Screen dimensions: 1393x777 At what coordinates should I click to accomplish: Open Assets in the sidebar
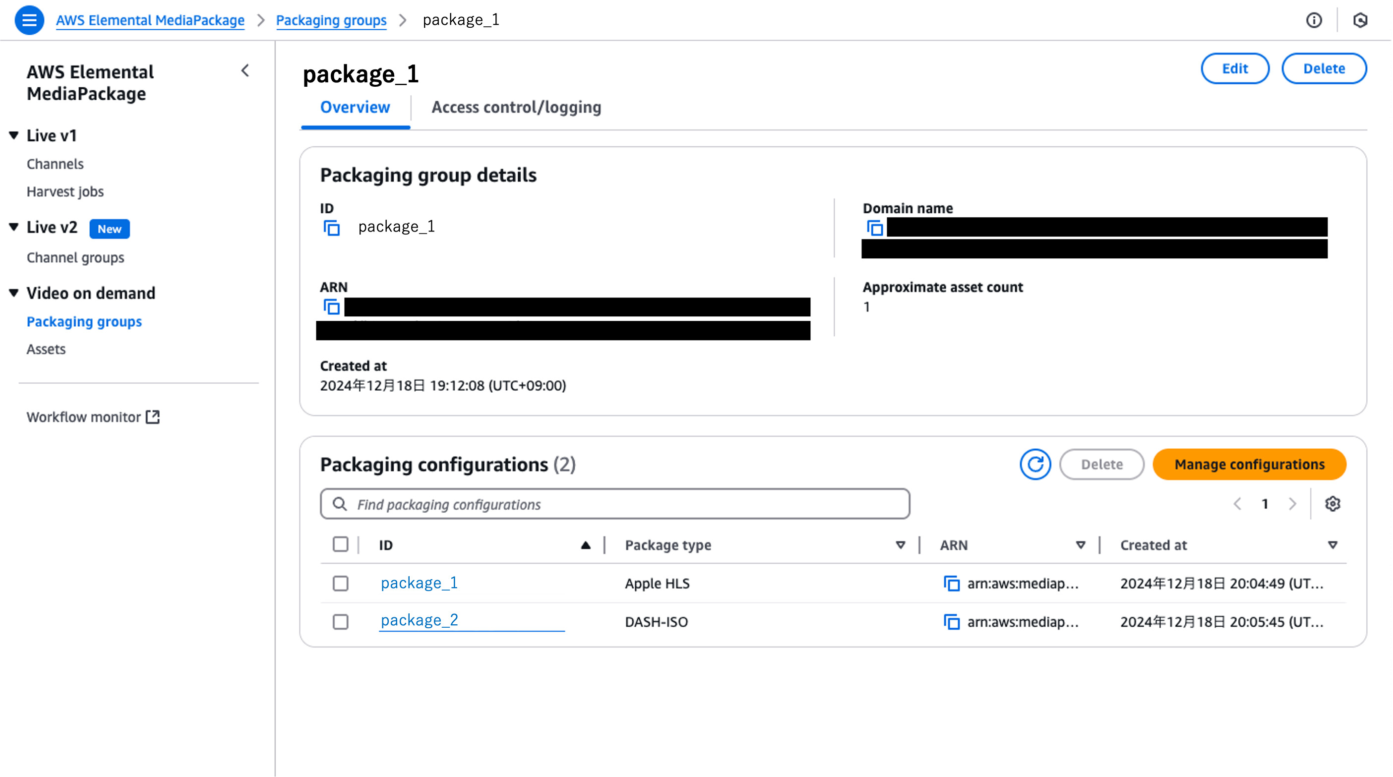click(46, 349)
